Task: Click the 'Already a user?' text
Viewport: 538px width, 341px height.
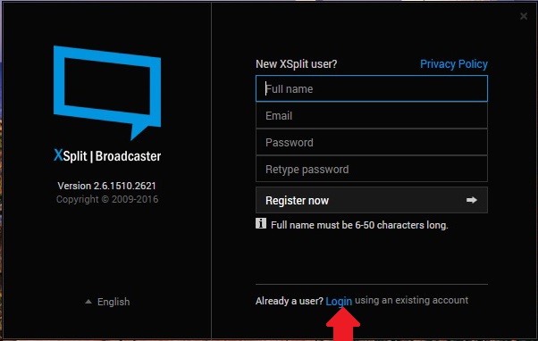Action: click(x=290, y=301)
